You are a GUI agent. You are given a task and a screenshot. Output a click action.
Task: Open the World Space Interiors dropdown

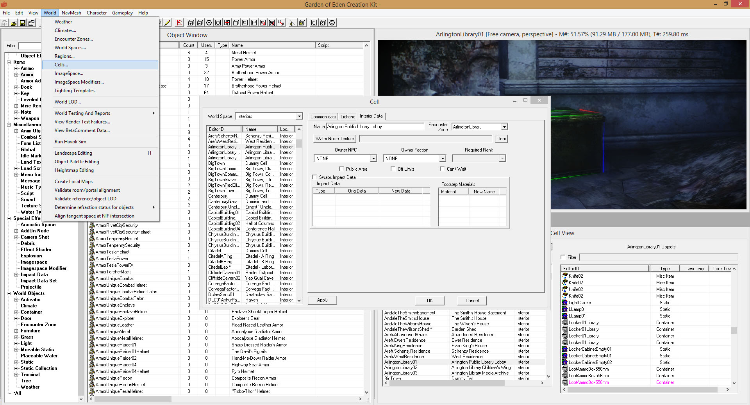(x=299, y=116)
